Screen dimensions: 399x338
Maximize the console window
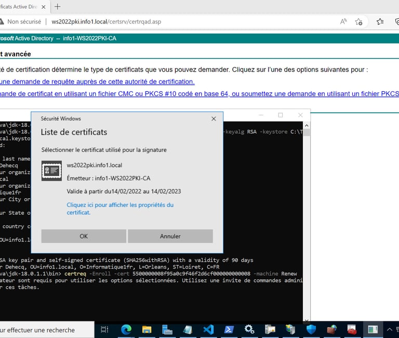point(281,115)
